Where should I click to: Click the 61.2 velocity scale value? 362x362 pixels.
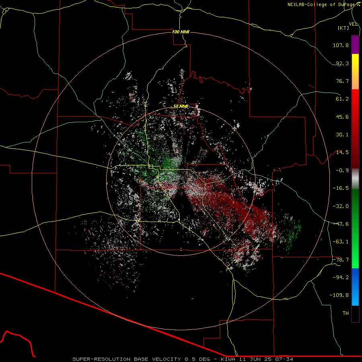(342, 99)
